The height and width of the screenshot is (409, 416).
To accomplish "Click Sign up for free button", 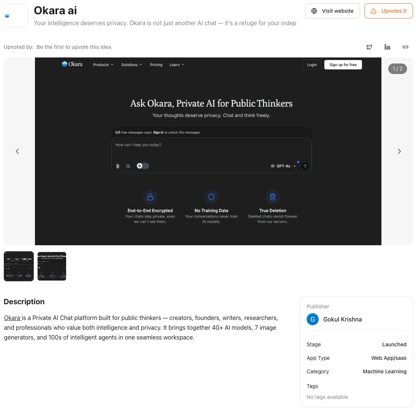I will (x=343, y=65).
